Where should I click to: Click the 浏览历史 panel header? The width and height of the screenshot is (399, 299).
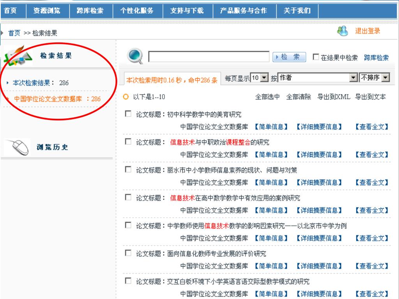point(53,147)
